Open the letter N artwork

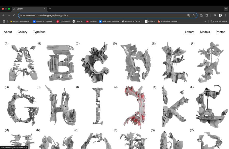(x=57, y=142)
